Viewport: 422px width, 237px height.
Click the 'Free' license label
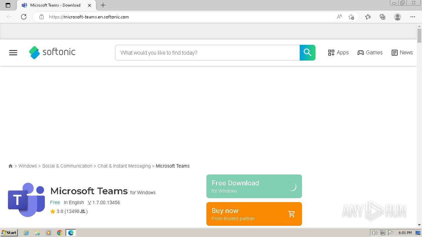[55, 202]
